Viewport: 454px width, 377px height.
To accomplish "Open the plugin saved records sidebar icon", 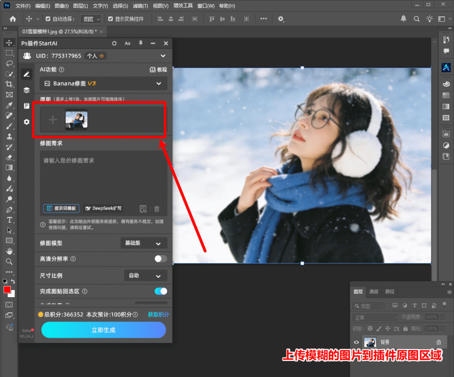I will 27,106.
